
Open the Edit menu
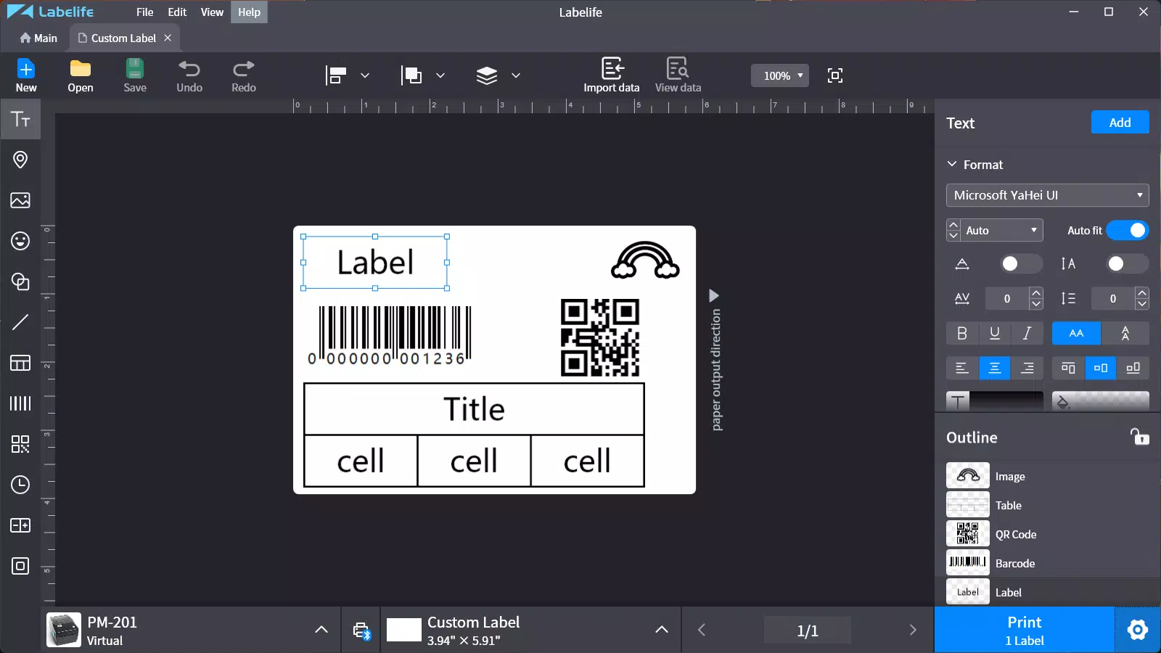coord(177,12)
